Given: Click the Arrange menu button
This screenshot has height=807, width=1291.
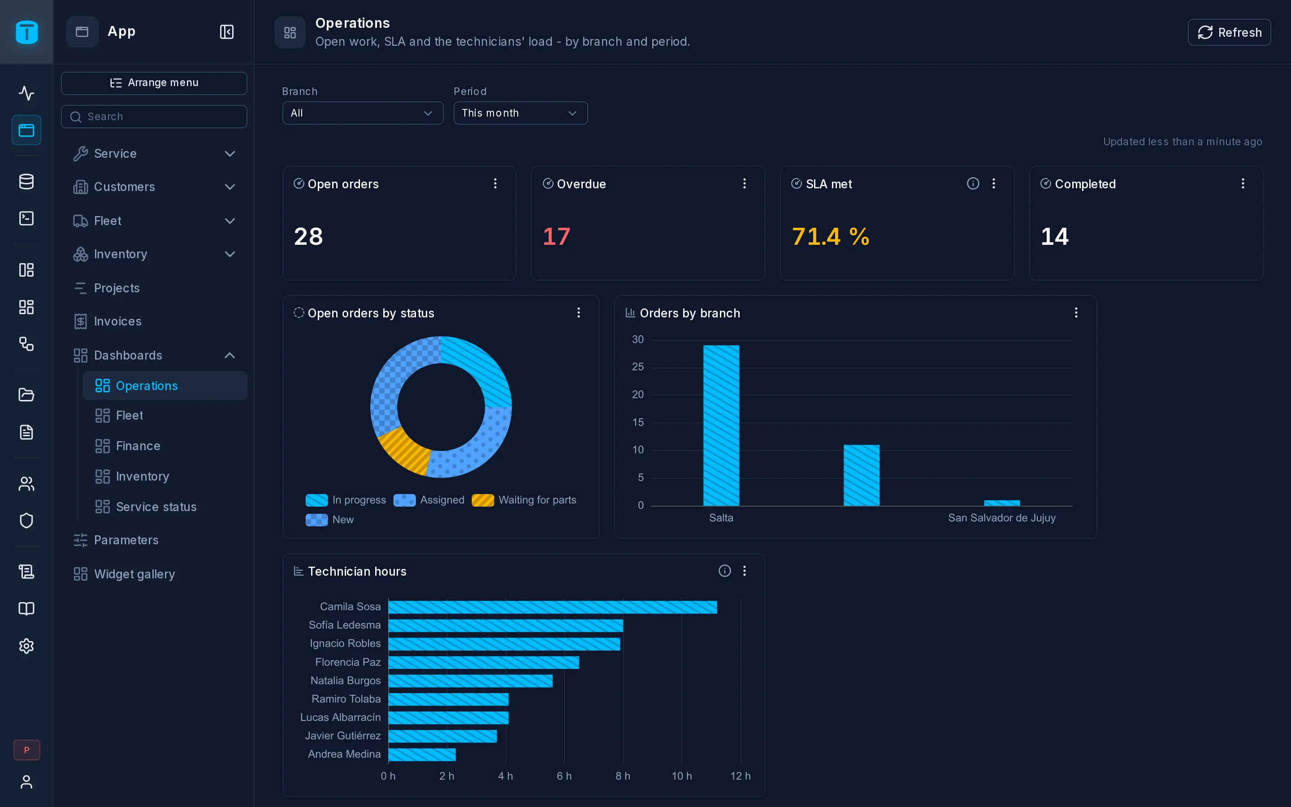Looking at the screenshot, I should coord(154,83).
